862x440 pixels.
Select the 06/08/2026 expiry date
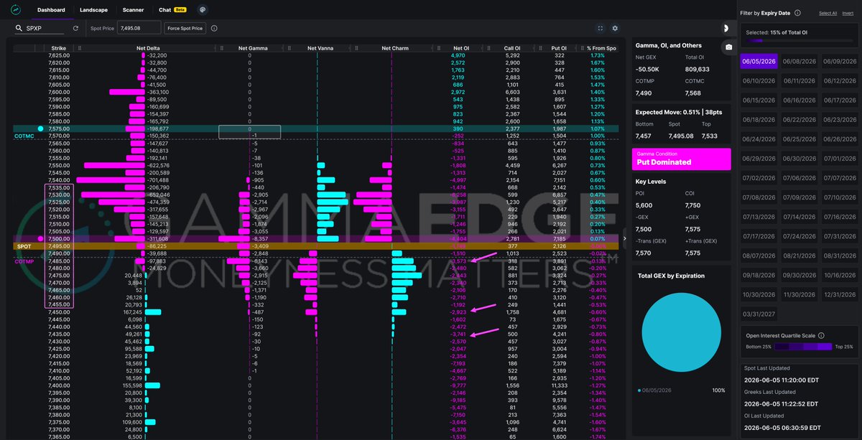(x=799, y=62)
